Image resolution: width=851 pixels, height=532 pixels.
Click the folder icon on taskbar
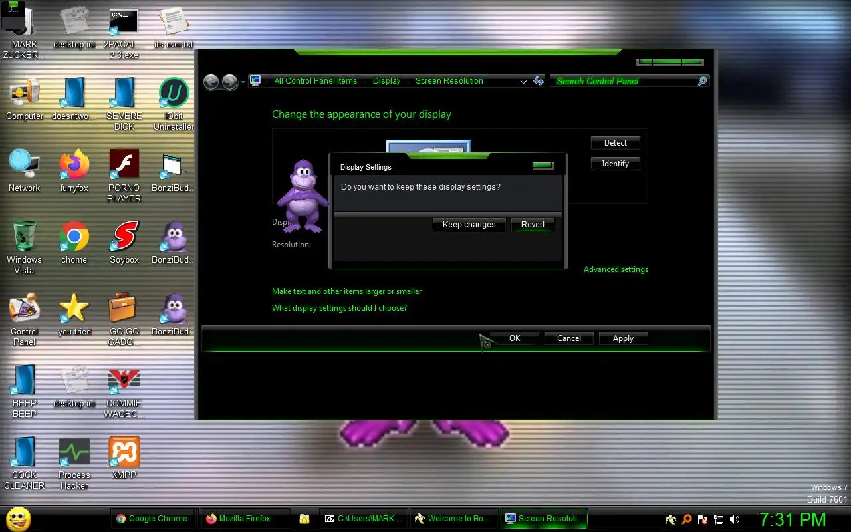(x=304, y=519)
